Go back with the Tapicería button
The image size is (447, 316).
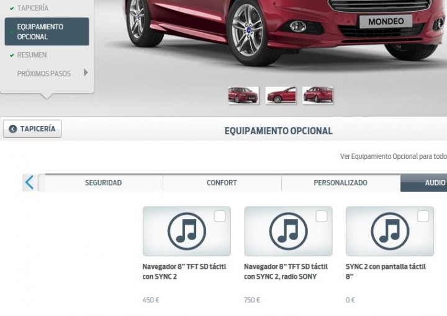tap(32, 129)
